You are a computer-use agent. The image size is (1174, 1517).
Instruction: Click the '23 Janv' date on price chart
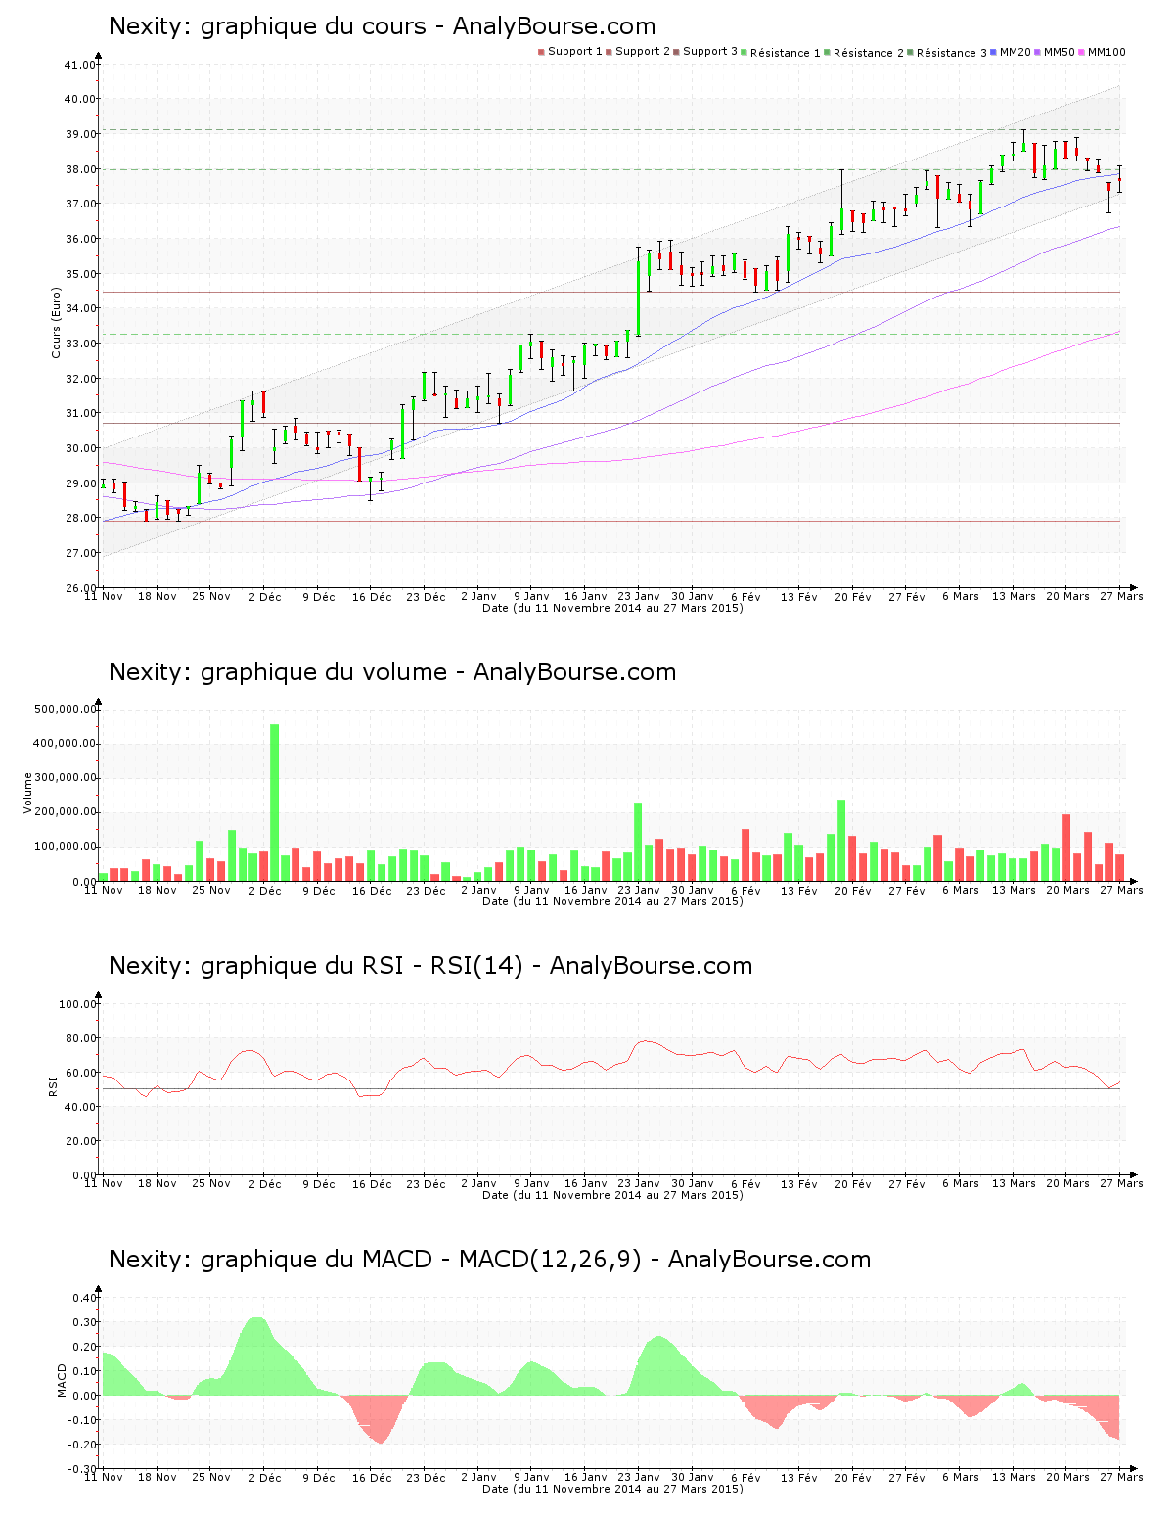(639, 596)
